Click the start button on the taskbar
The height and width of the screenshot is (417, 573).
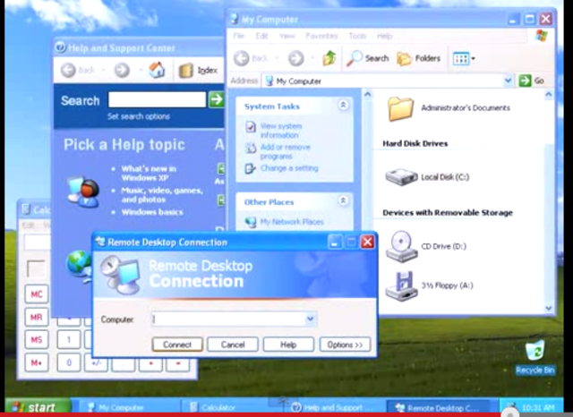click(x=38, y=406)
